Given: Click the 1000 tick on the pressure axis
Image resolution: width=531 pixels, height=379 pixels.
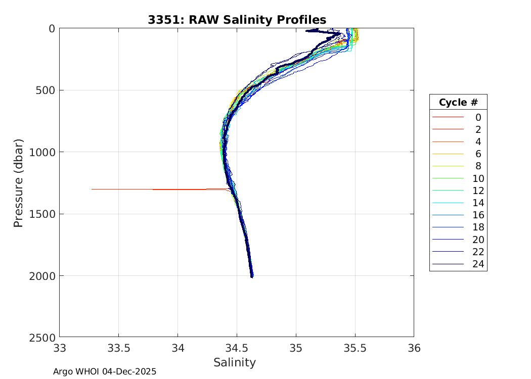Looking at the screenshot, I should click(x=41, y=152).
